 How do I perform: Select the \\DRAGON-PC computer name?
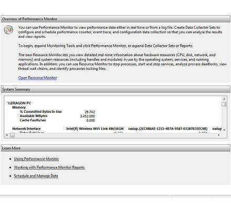pyautogui.click(x=19, y=103)
